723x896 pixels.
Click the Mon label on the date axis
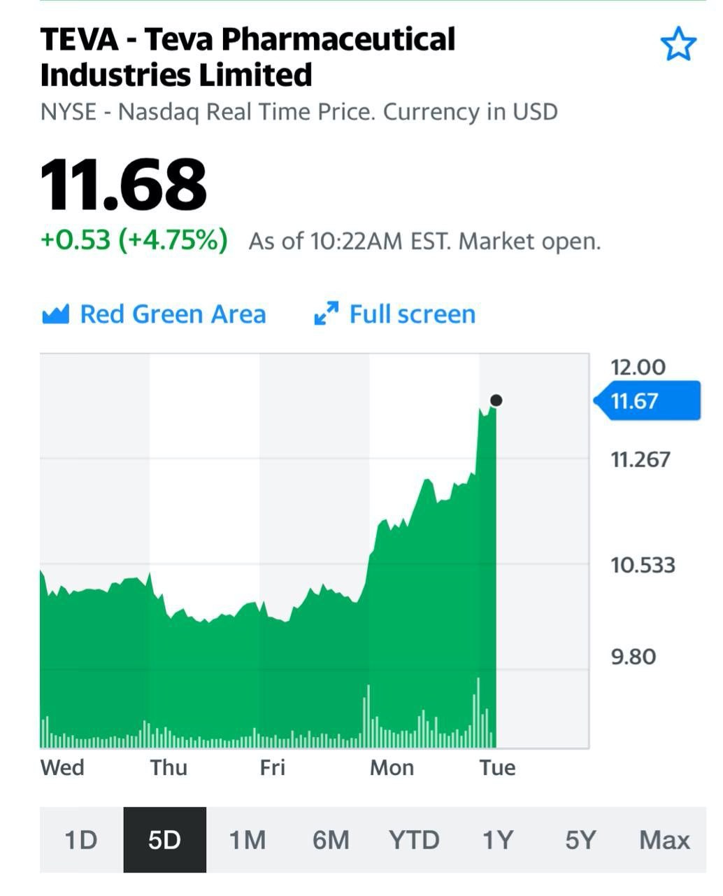coord(392,767)
